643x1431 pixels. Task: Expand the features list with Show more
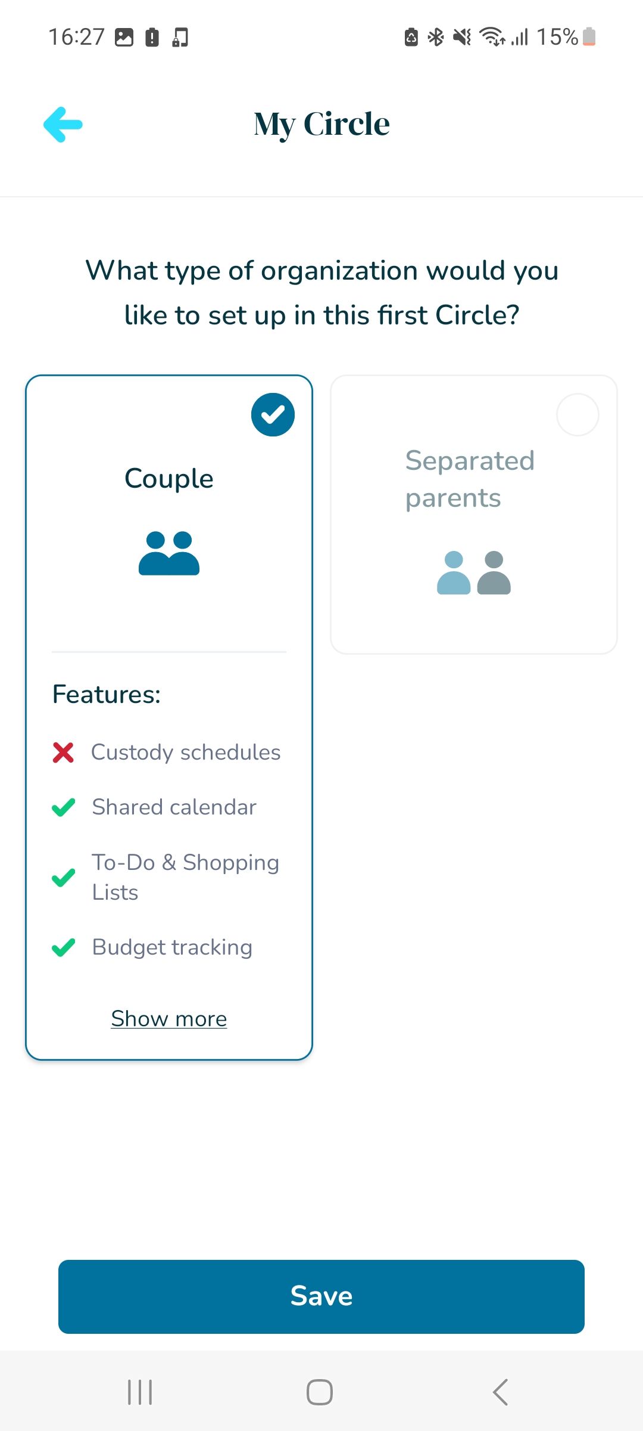(x=168, y=1019)
